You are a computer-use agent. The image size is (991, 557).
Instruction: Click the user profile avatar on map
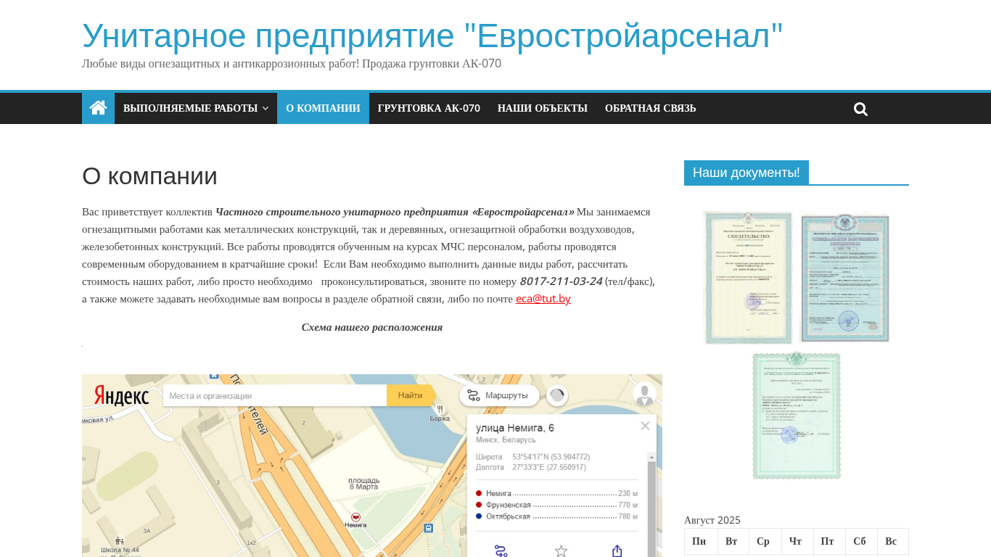pos(644,395)
